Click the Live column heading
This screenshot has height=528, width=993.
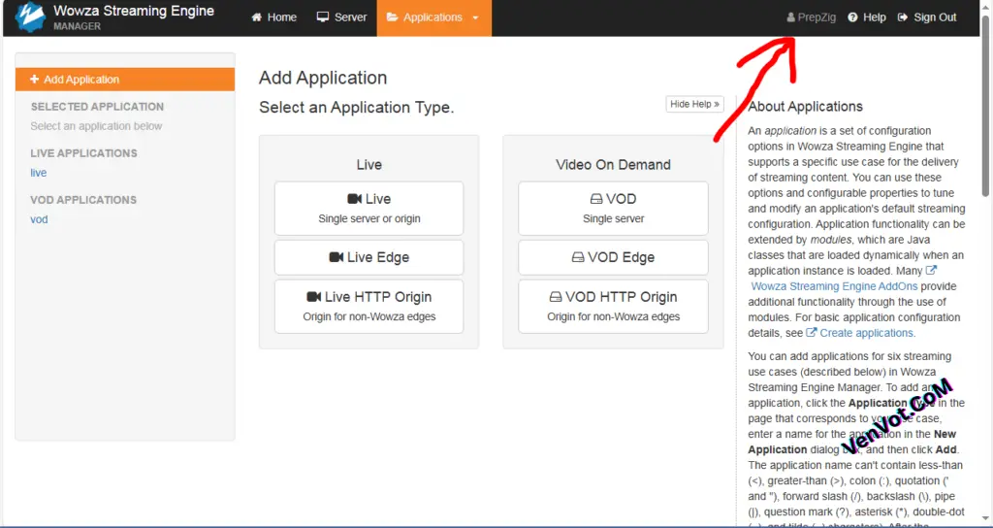point(369,165)
